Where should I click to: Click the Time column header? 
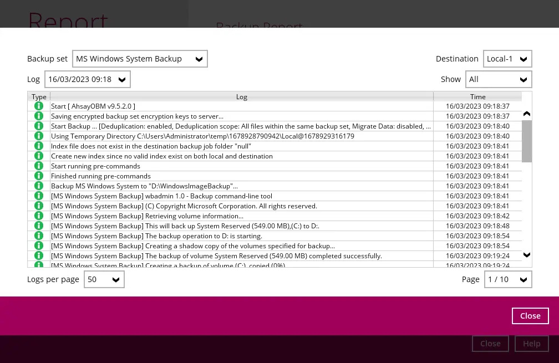click(x=477, y=96)
